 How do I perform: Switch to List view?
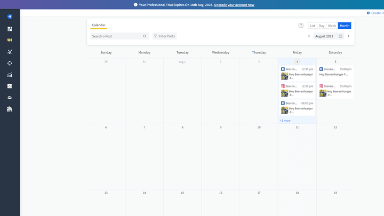coord(313,26)
